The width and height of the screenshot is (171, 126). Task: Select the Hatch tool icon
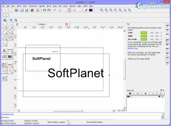point(4,57)
